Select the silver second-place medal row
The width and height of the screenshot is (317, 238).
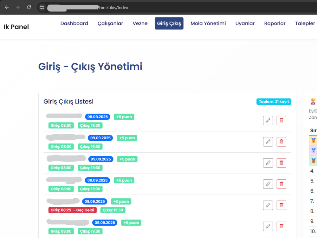(x=313, y=150)
